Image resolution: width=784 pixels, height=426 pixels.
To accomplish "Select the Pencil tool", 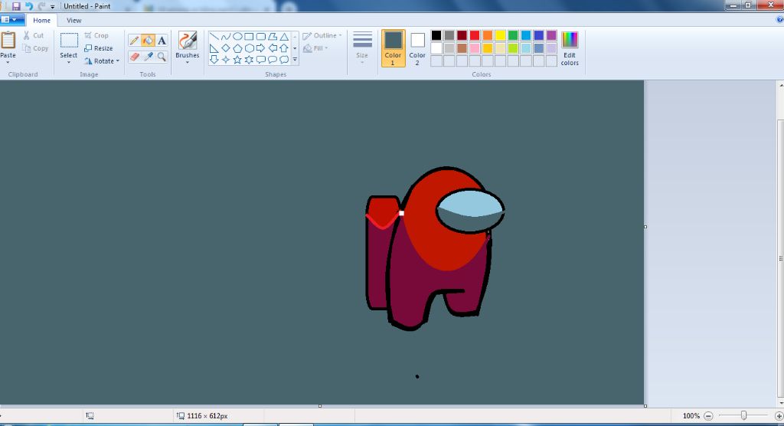I will point(134,41).
